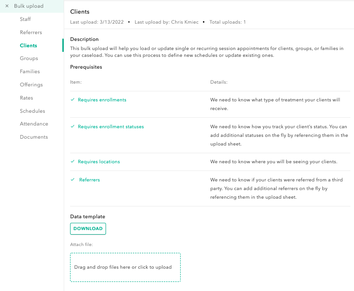The width and height of the screenshot is (354, 291).
Task: Open the Requires locations prerequisite link
Action: (x=99, y=161)
